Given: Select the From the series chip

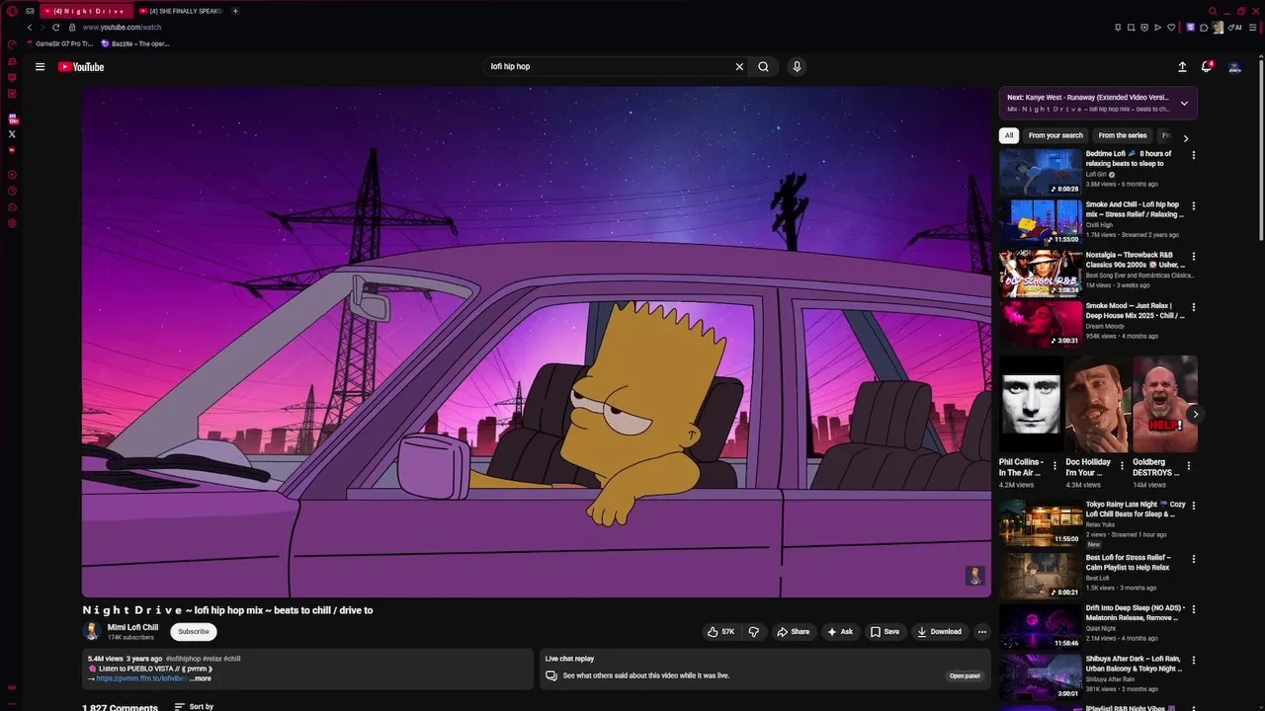Looking at the screenshot, I should tap(1123, 135).
